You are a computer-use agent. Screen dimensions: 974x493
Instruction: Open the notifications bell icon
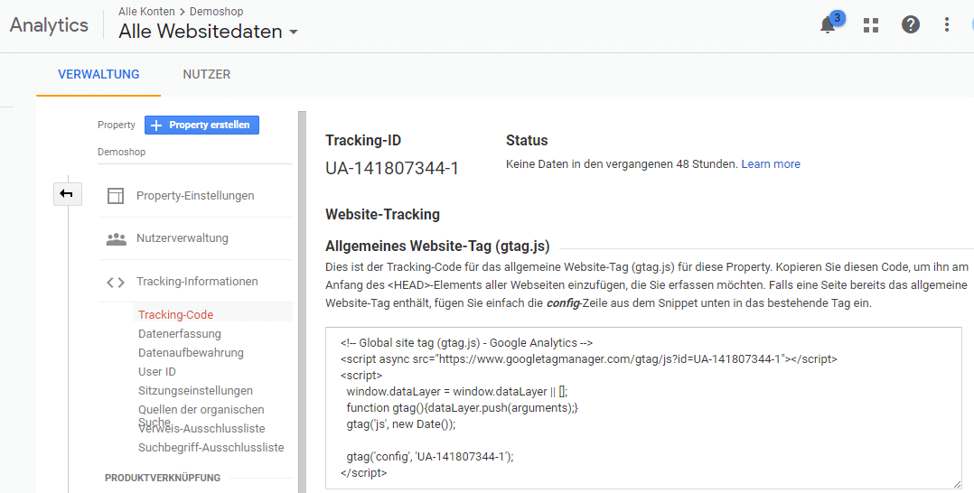(x=828, y=25)
